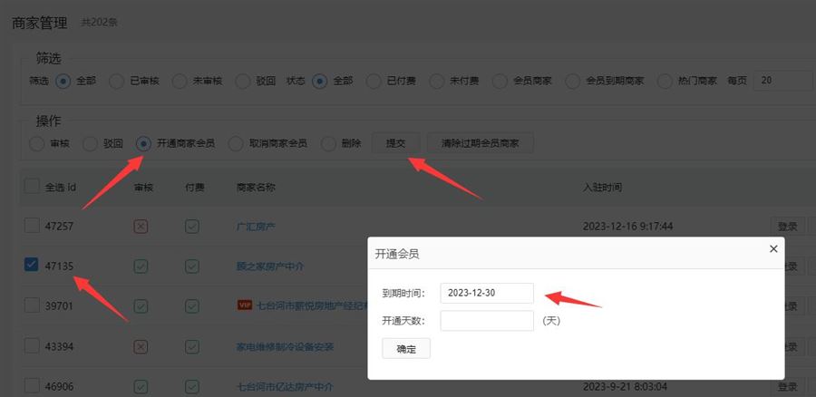Screen dimensions: 816x397
Task: Filter by 未付费 status
Action: click(x=437, y=81)
